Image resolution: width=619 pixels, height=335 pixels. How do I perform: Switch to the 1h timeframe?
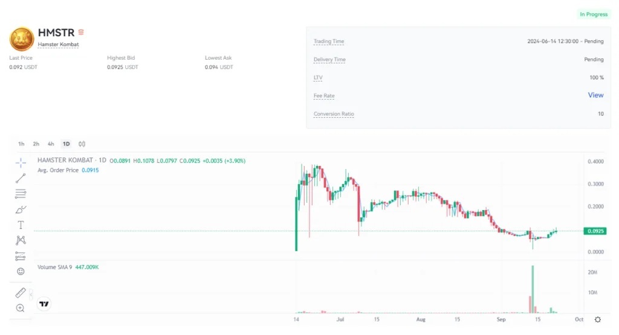pyautogui.click(x=21, y=144)
